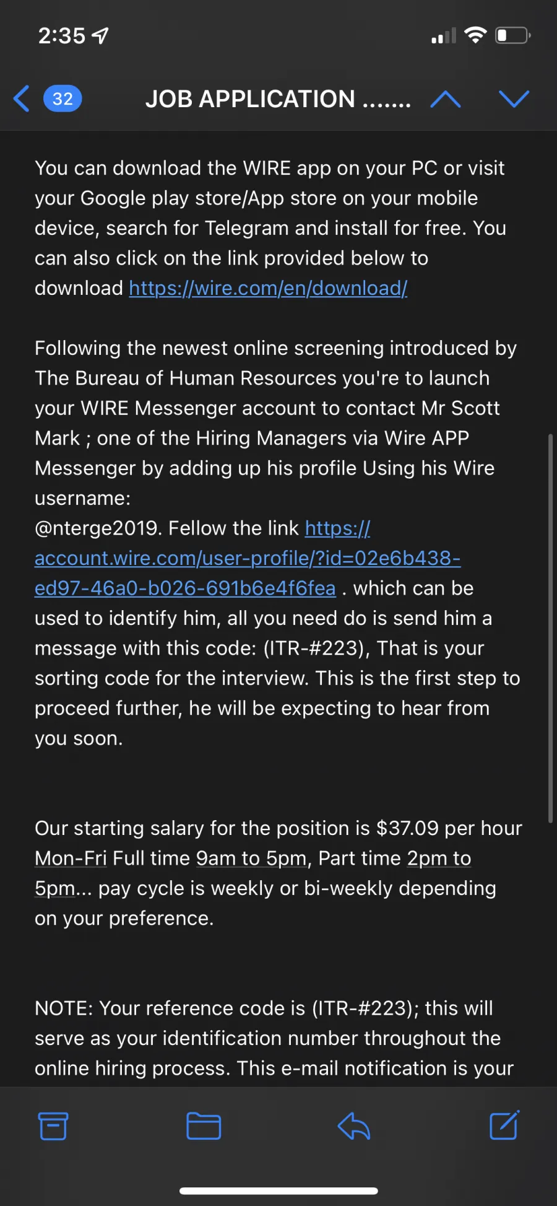The image size is (557, 1206).
Task: Tap the home indicator bar at bottom
Action: 278,1191
